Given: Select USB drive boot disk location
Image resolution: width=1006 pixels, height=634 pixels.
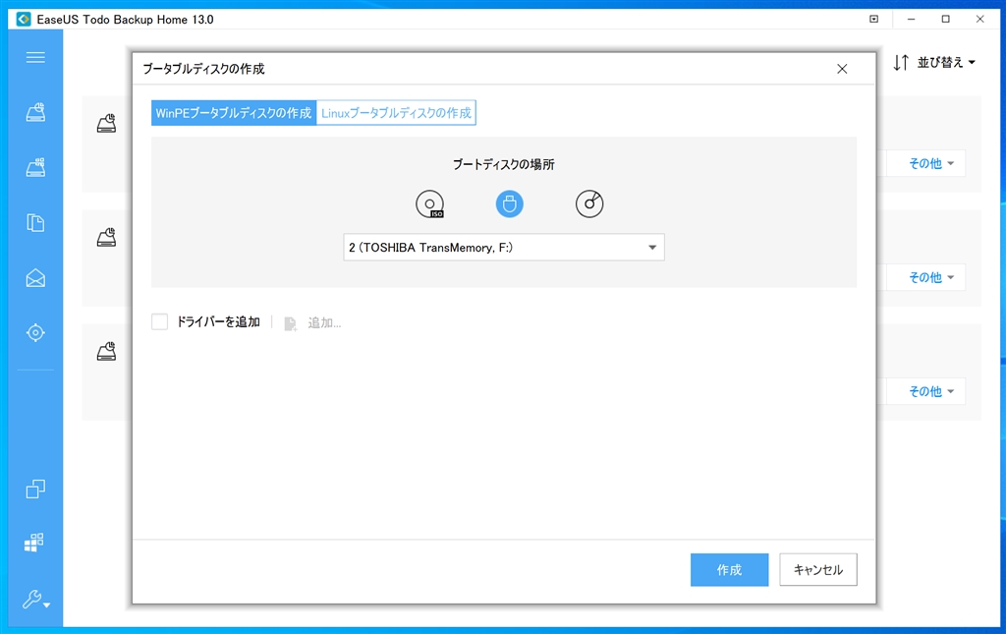Looking at the screenshot, I should click(510, 204).
